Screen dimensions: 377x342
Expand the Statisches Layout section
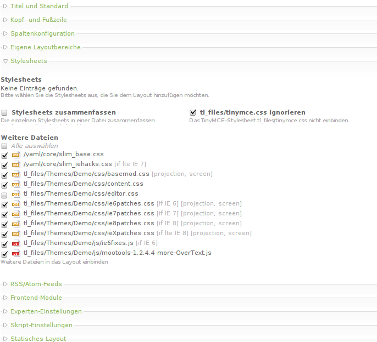(38, 339)
